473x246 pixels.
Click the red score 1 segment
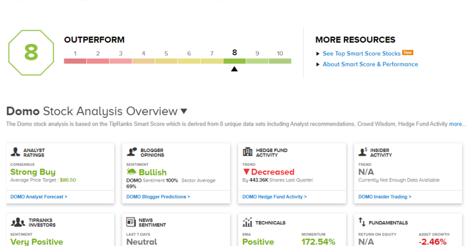75,60
